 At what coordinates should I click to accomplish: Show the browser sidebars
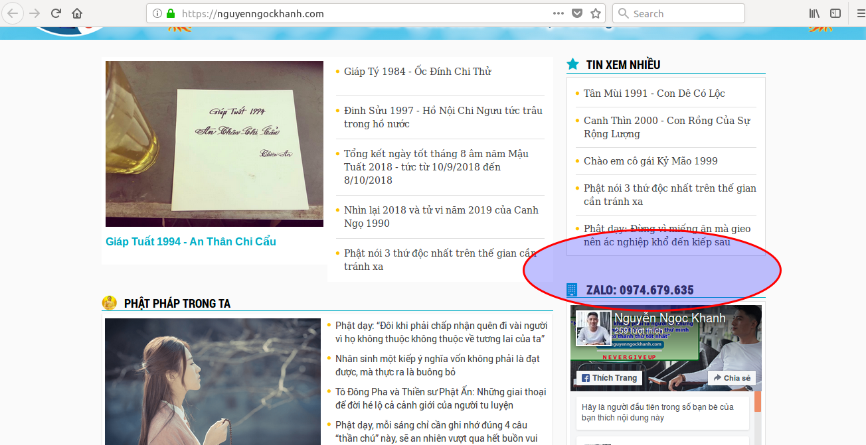click(x=835, y=13)
